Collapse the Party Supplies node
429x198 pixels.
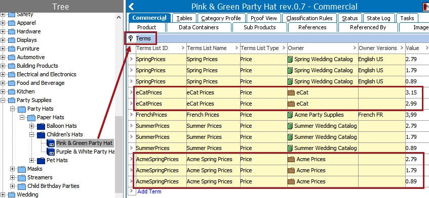[3, 101]
